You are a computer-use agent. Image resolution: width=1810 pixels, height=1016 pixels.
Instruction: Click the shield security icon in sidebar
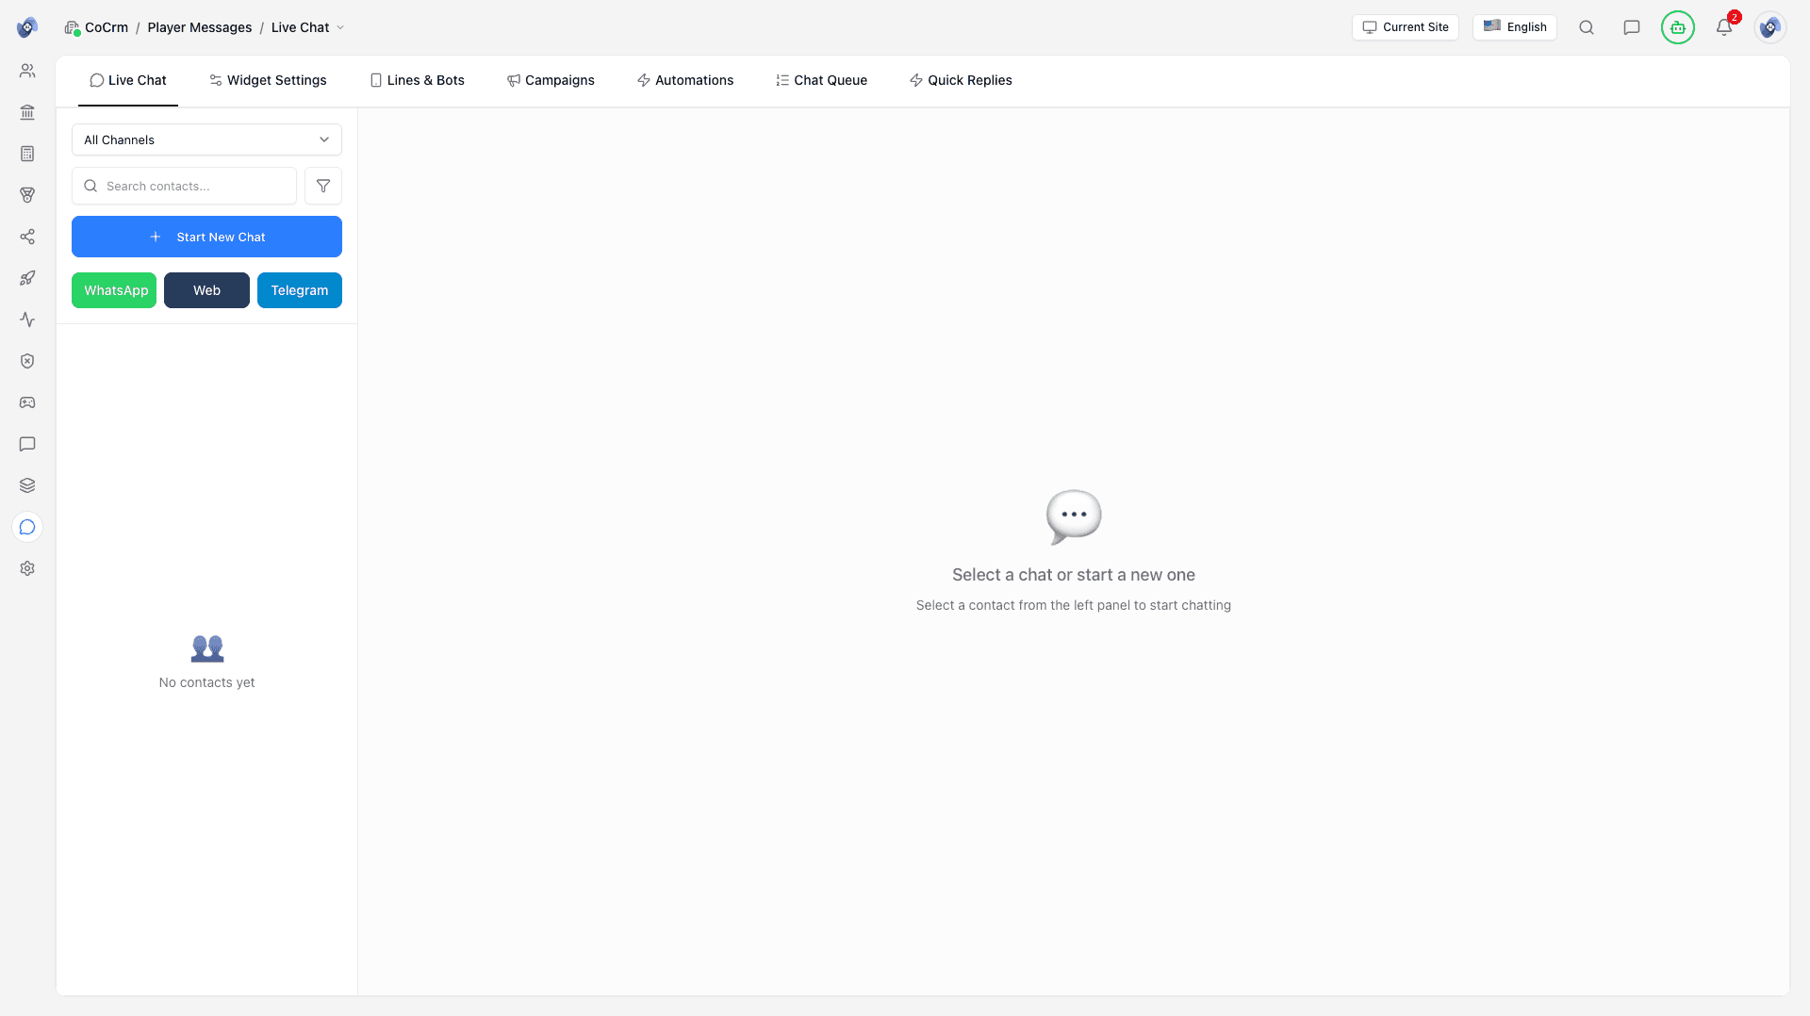click(27, 361)
